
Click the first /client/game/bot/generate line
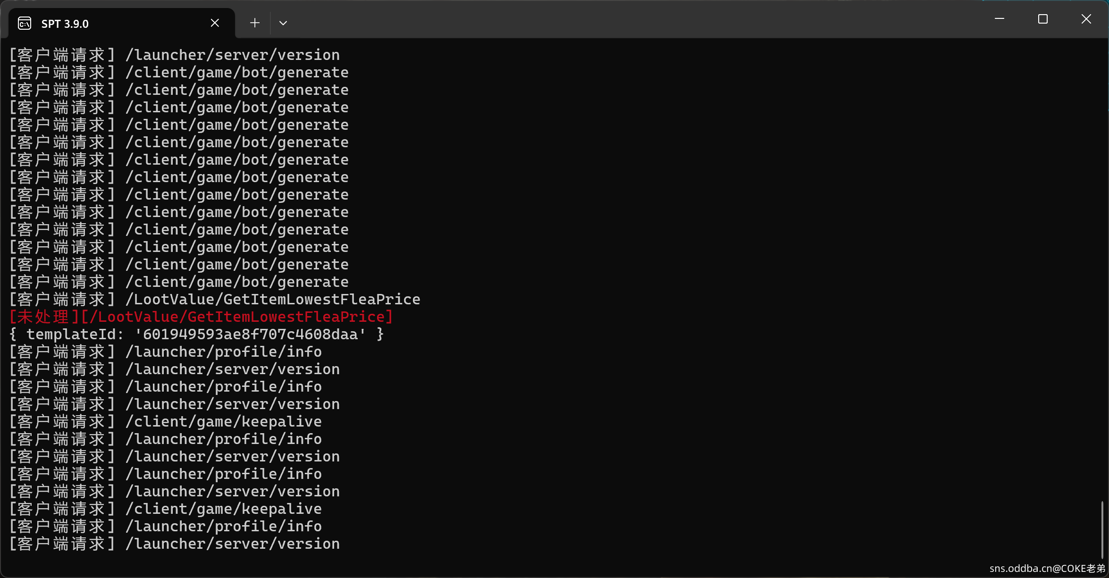coord(179,72)
